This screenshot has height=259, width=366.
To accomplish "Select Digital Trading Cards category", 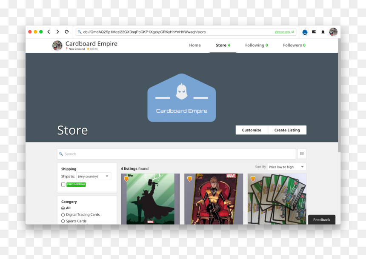I will coord(63,215).
